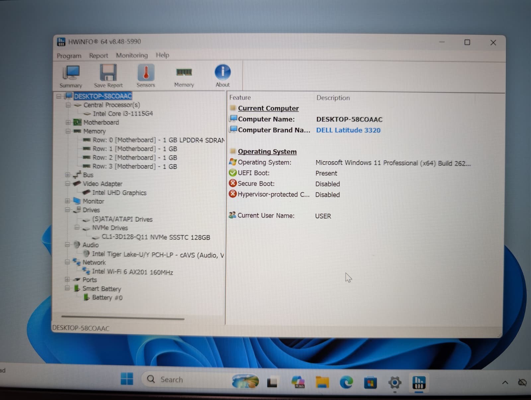The image size is (531, 400).
Task: Click the Network node icon
Action: pos(77,262)
